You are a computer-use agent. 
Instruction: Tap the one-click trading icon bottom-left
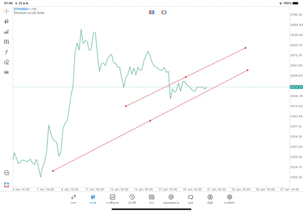(x=7, y=184)
